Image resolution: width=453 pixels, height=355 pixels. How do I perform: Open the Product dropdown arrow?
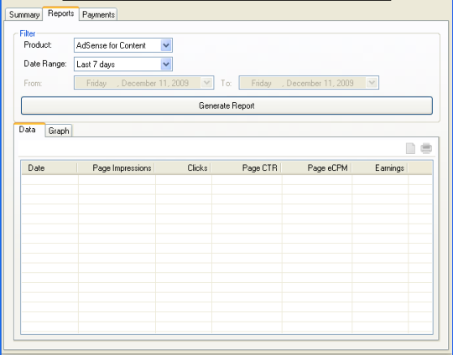click(x=166, y=45)
